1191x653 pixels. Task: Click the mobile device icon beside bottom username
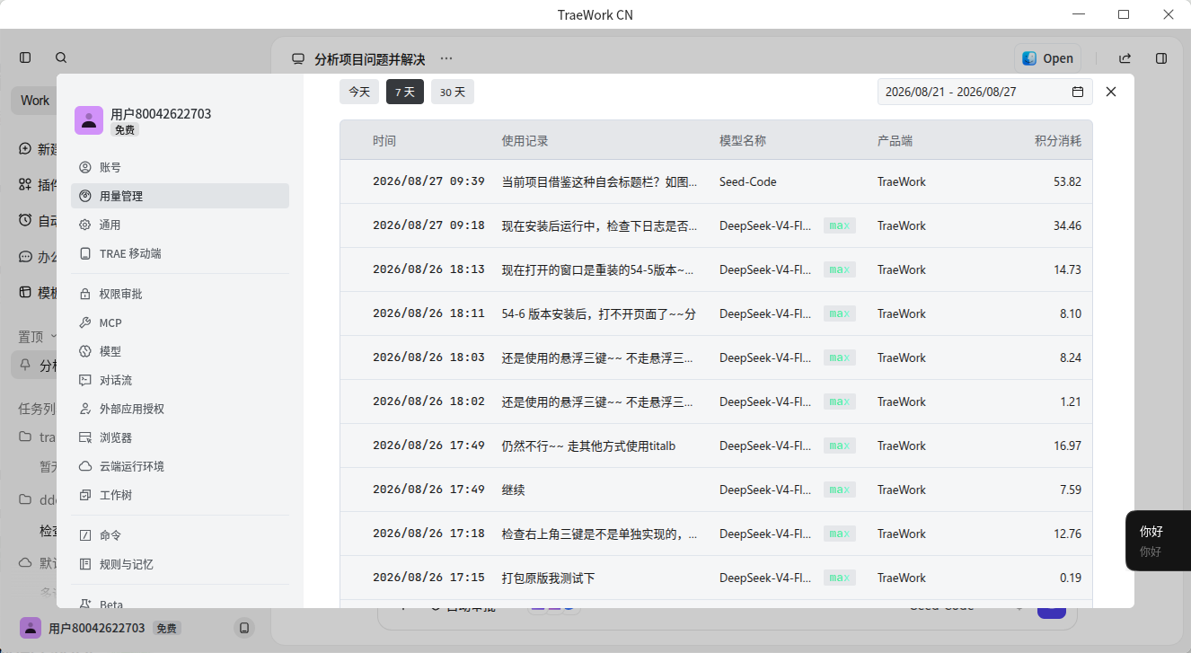pyautogui.click(x=243, y=628)
